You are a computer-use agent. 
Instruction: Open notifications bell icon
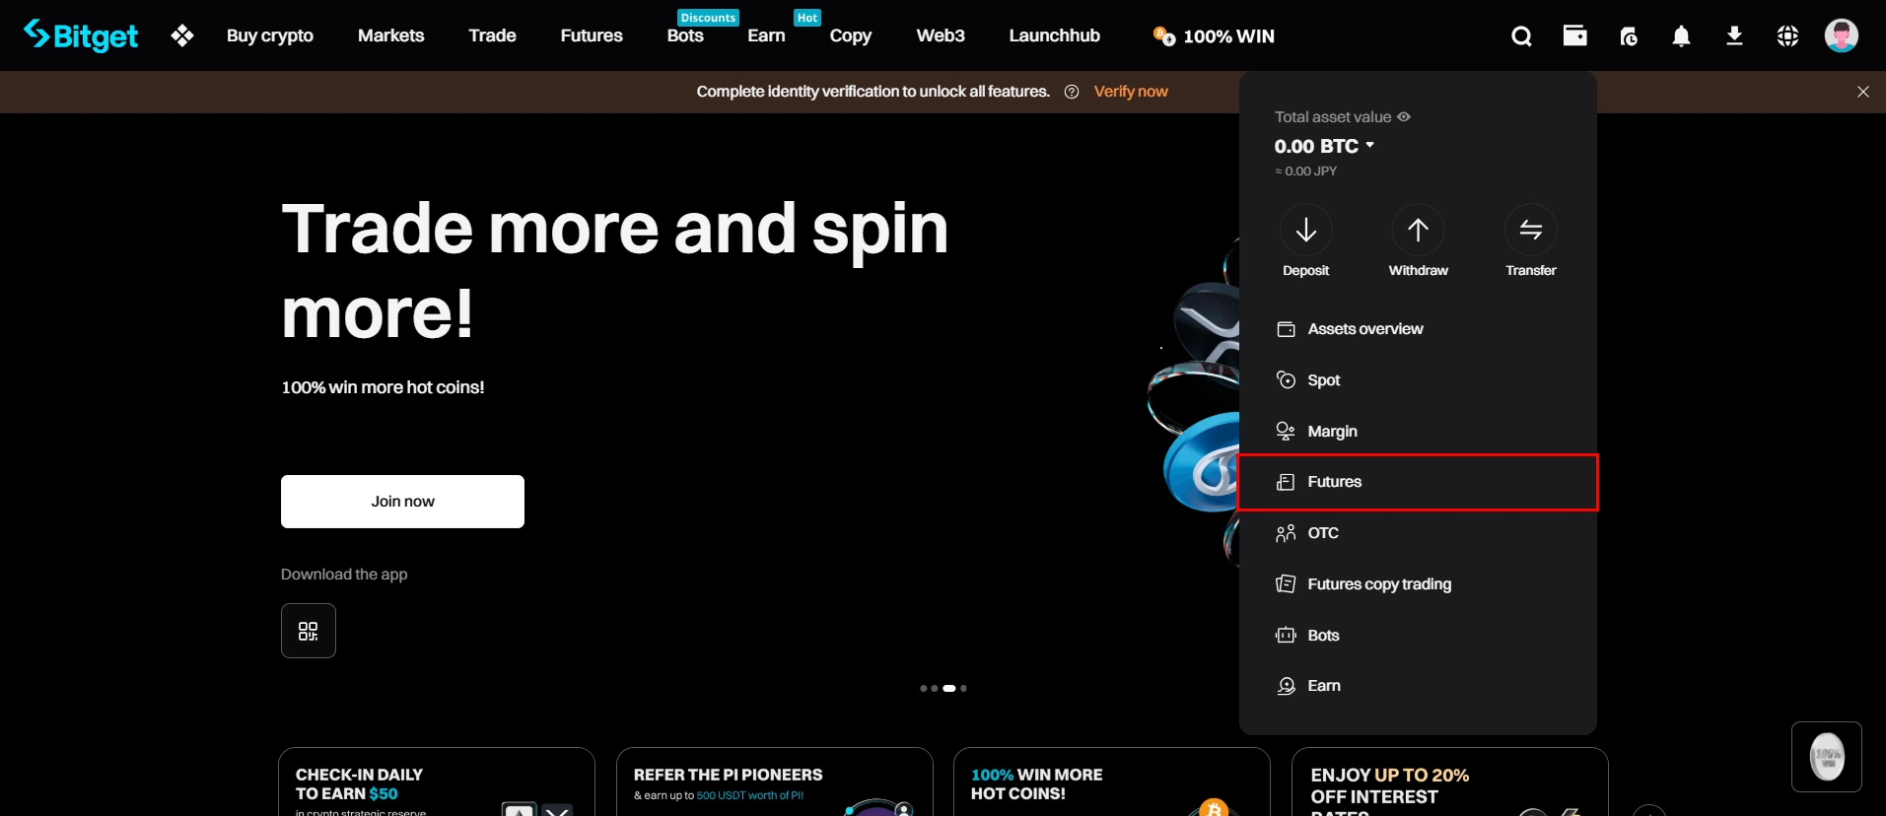pos(1681,36)
